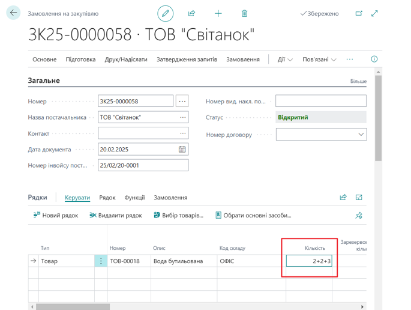The image size is (411, 310).
Task: Click the pencil edit icon
Action: click(166, 13)
